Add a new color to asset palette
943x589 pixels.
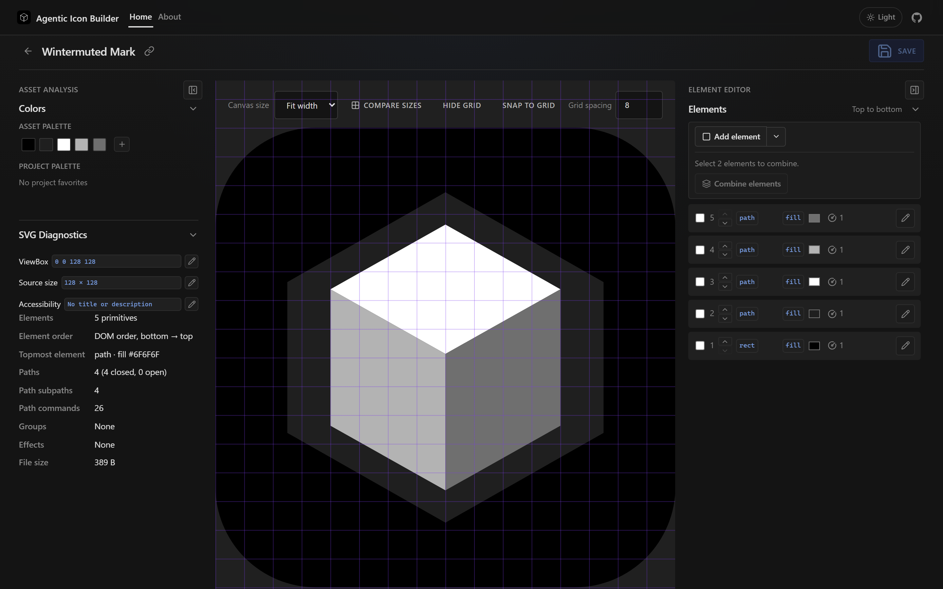122,145
